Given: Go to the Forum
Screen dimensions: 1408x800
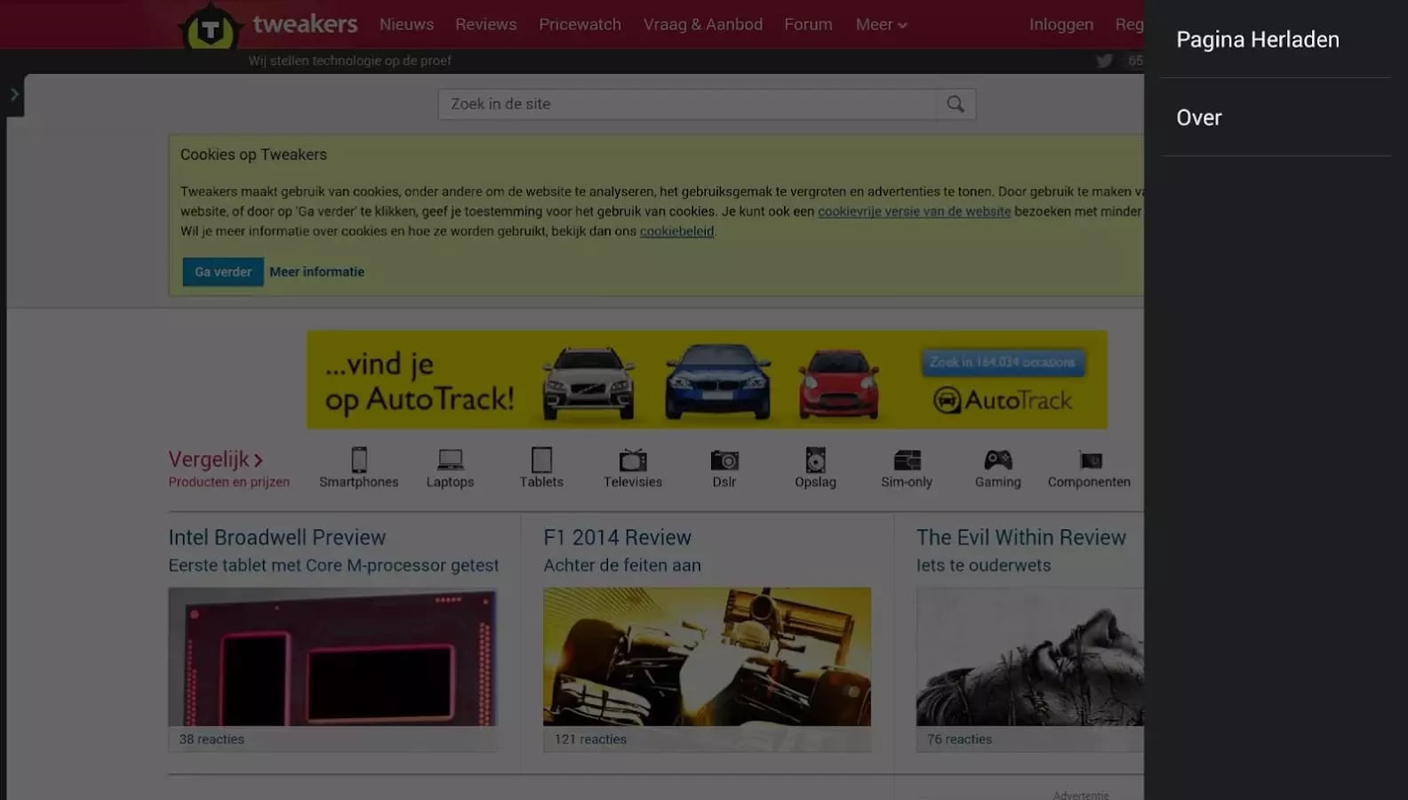Looking at the screenshot, I should pos(808,24).
